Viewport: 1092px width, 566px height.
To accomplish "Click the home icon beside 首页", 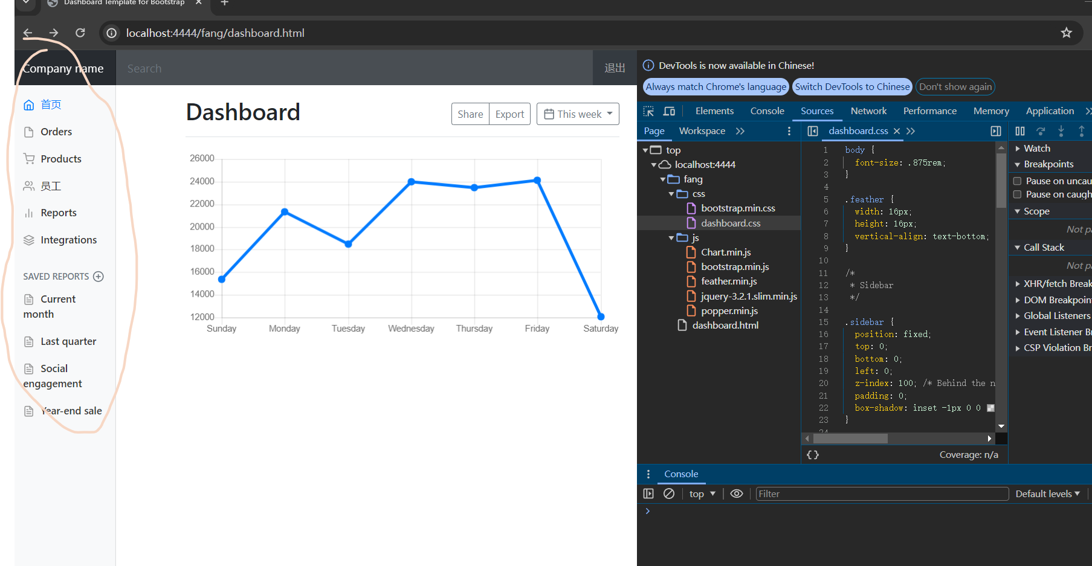I will 28,105.
